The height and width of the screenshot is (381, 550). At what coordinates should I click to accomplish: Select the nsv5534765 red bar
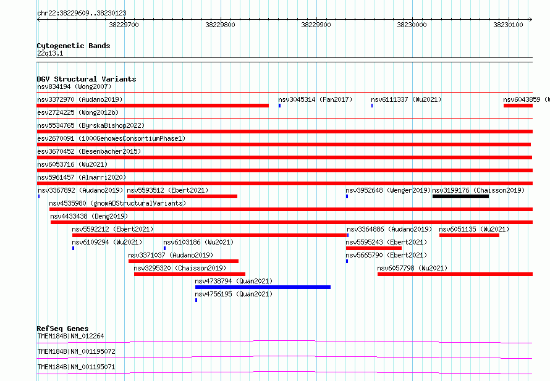pyautogui.click(x=284, y=132)
